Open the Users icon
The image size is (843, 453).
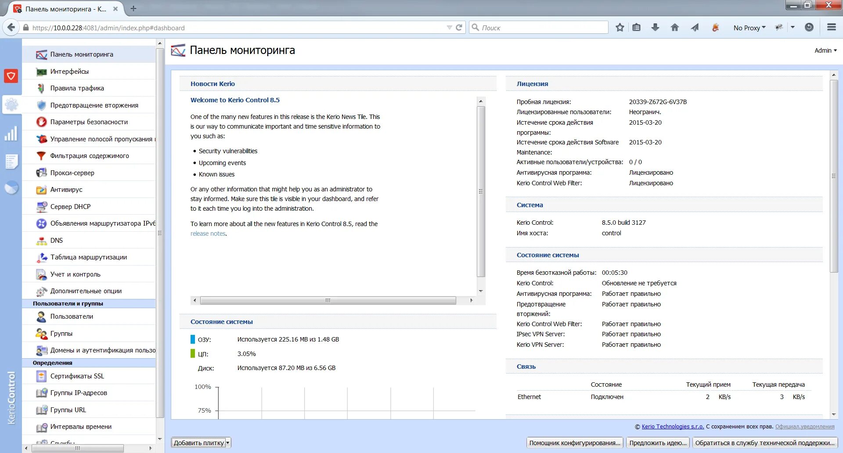tap(41, 316)
